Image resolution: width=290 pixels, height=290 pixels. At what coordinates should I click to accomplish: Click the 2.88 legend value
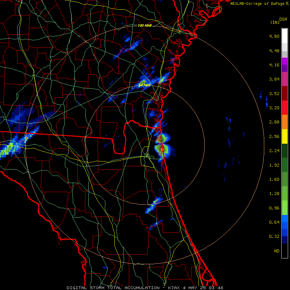click(x=274, y=122)
